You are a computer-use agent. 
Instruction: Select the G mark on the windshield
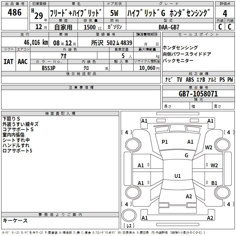pyautogui.click(x=186, y=155)
